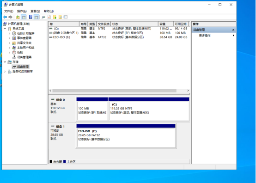
Task: Click the 磁盘 1 disk icon
Action: [53, 126]
